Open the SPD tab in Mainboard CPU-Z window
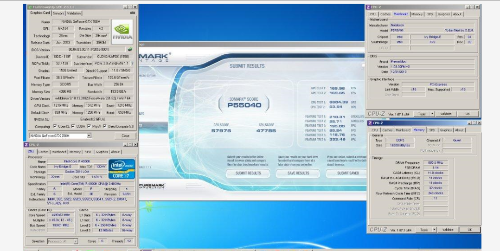The width and height of the screenshot is (500, 251). coord(430,14)
